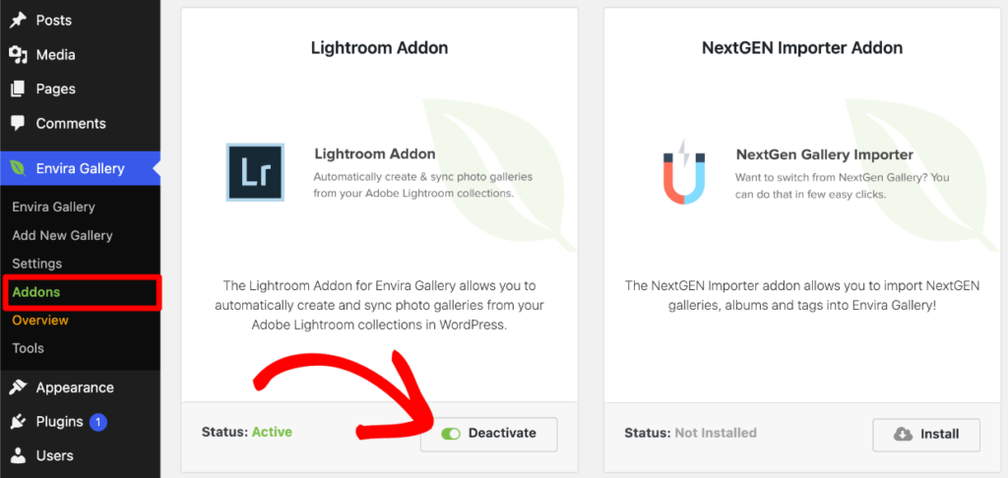Open the Tools submenu item

pos(29,348)
